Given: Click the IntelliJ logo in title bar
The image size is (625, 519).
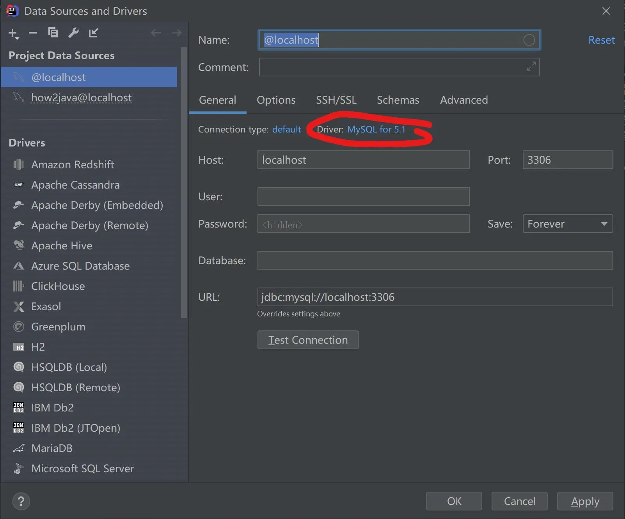Looking at the screenshot, I should click(x=12, y=11).
